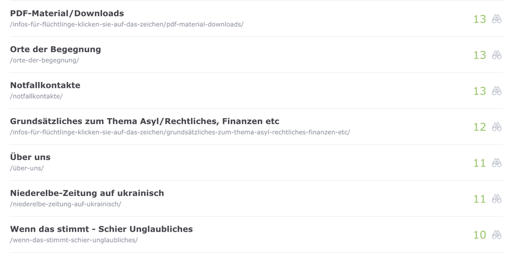Click binoculars icon in Über uns row
Image resolution: width=519 pixels, height=262 pixels.
(x=497, y=163)
